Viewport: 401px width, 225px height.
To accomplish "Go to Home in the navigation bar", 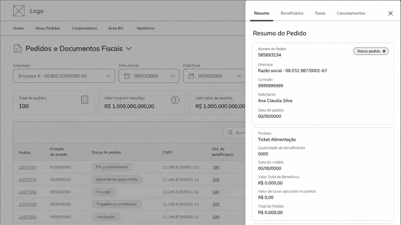I will click(x=18, y=28).
